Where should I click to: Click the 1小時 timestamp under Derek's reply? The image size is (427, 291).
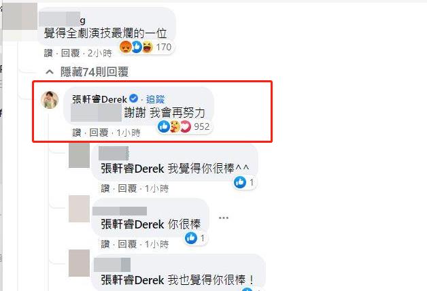129,133
